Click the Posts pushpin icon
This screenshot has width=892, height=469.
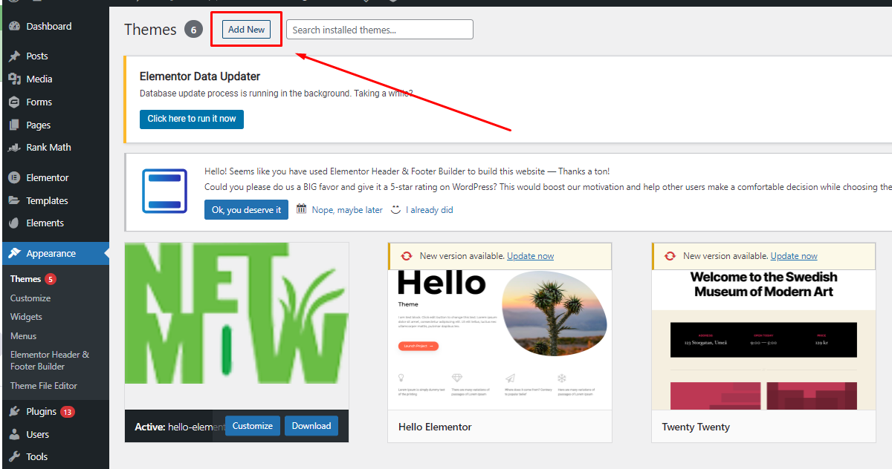[x=14, y=56]
